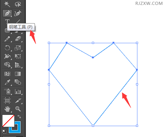Click the heart's center dip anchor point
Screen dimensions: 165x137
[93, 57]
